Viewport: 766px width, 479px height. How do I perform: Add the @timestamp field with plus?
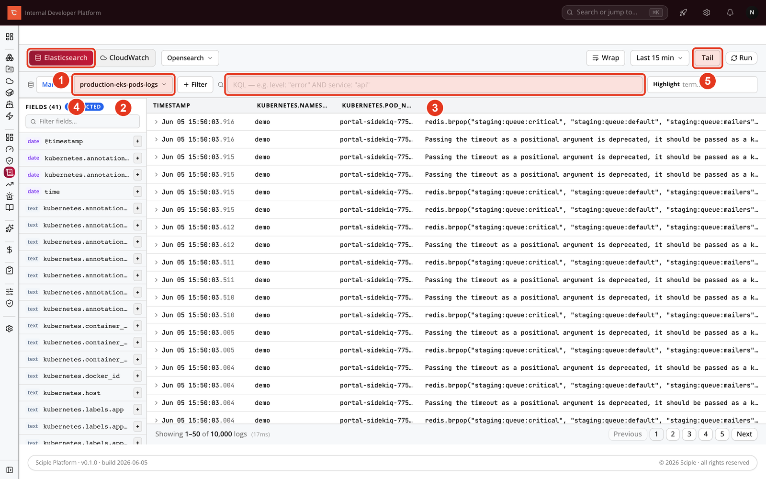pyautogui.click(x=137, y=141)
